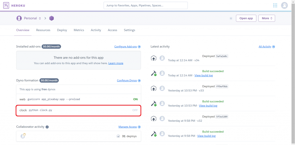
Task: Click the collaborator avatar with crown badge
Action: click(23, 136)
